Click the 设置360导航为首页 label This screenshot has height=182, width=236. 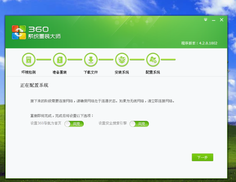46,123
